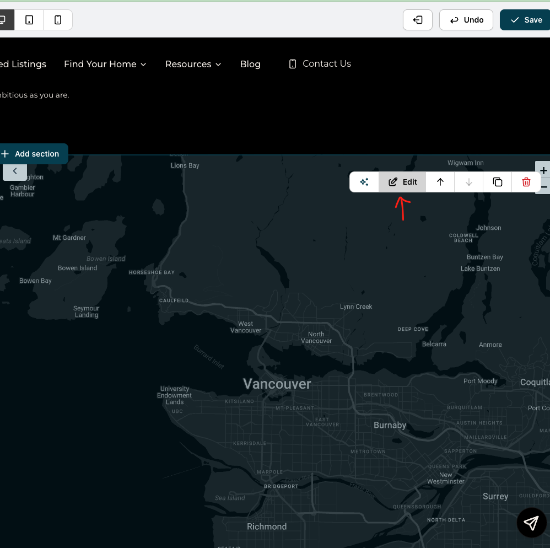The image size is (550, 548).
Task: Click the Lake Buntzen map label
Action: (x=480, y=268)
